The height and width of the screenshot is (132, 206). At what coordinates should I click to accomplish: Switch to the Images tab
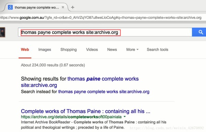pos(45,49)
